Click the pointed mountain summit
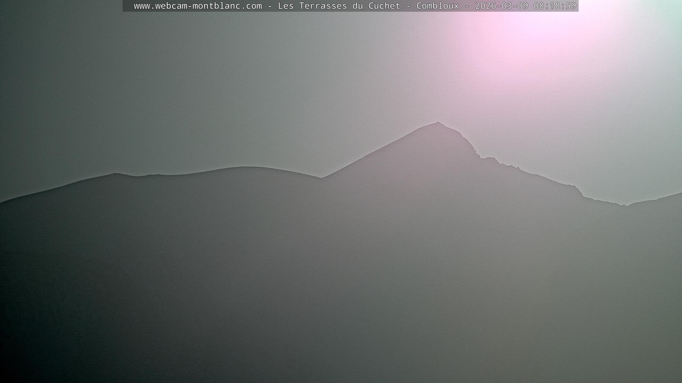Image resolution: width=682 pixels, height=383 pixels. click(x=438, y=123)
